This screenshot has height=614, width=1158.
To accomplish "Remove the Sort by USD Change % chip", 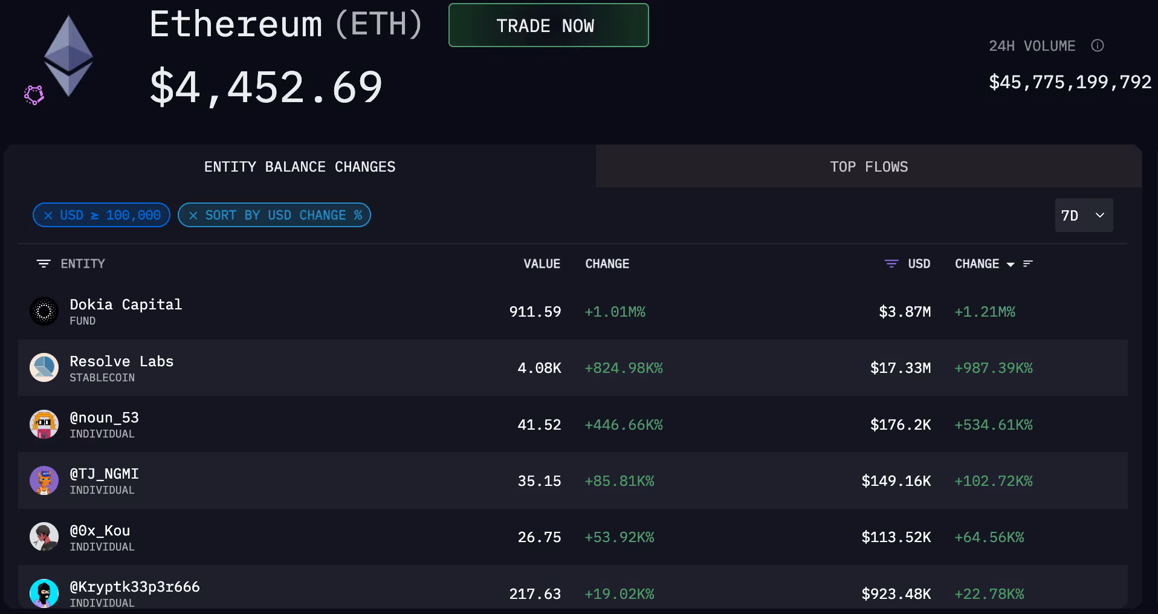I will pos(193,215).
